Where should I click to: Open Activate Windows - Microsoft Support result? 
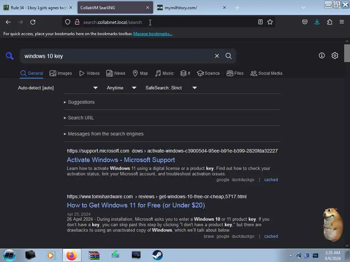coord(121,160)
